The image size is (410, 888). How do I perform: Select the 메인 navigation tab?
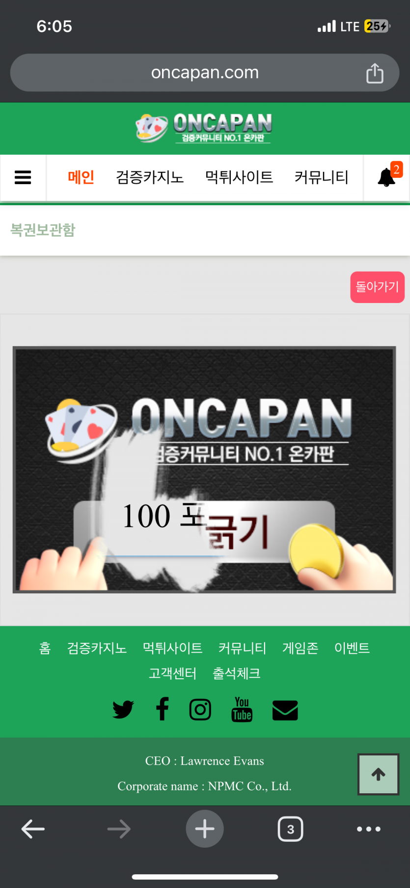(x=81, y=177)
